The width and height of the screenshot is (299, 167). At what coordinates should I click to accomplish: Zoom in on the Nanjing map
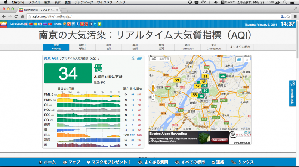pos(153,96)
